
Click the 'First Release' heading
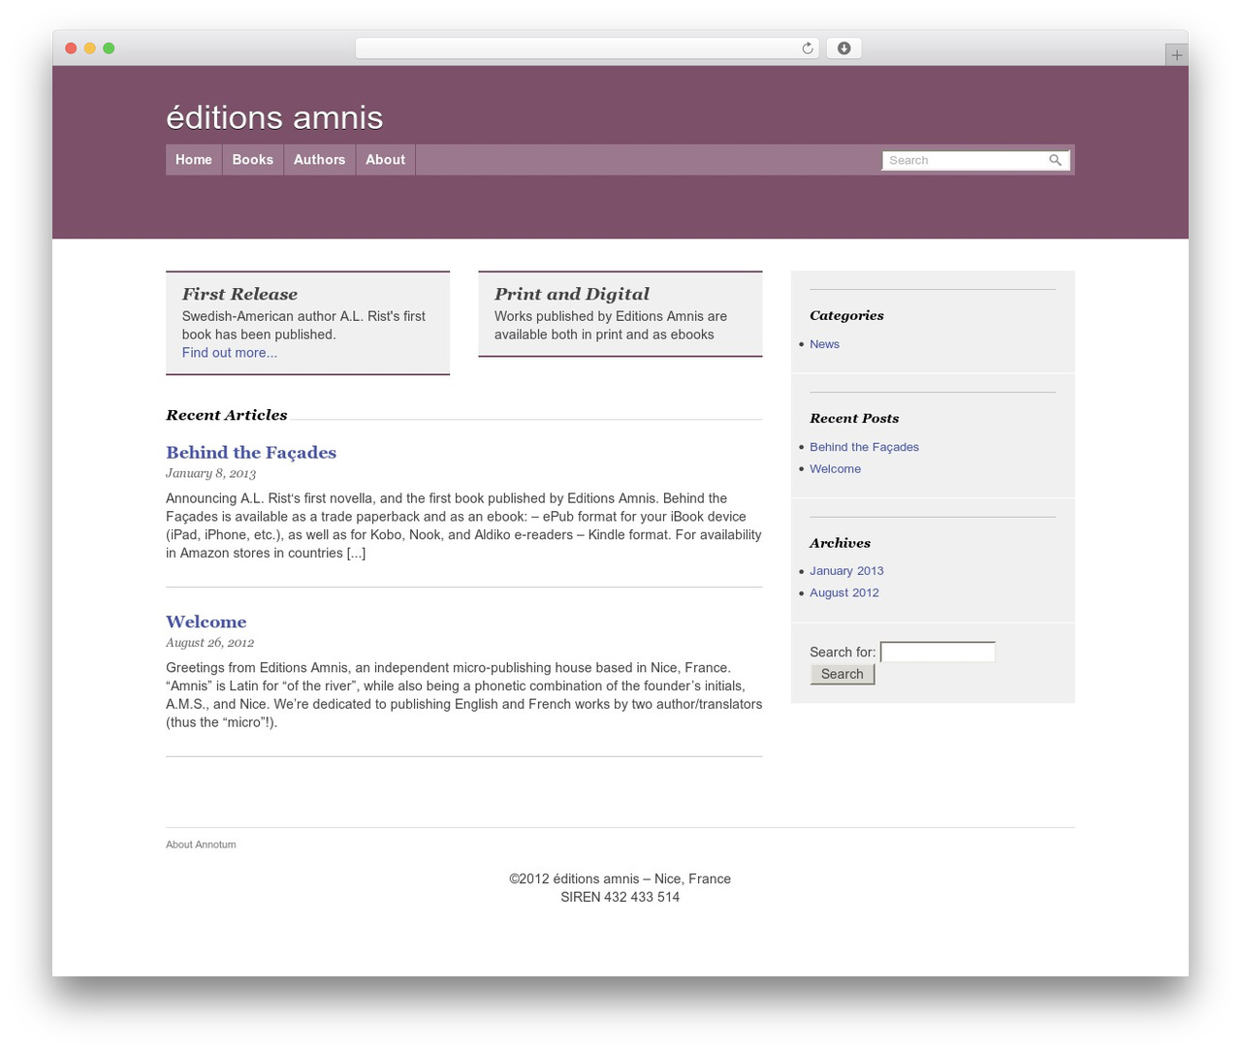click(x=239, y=294)
